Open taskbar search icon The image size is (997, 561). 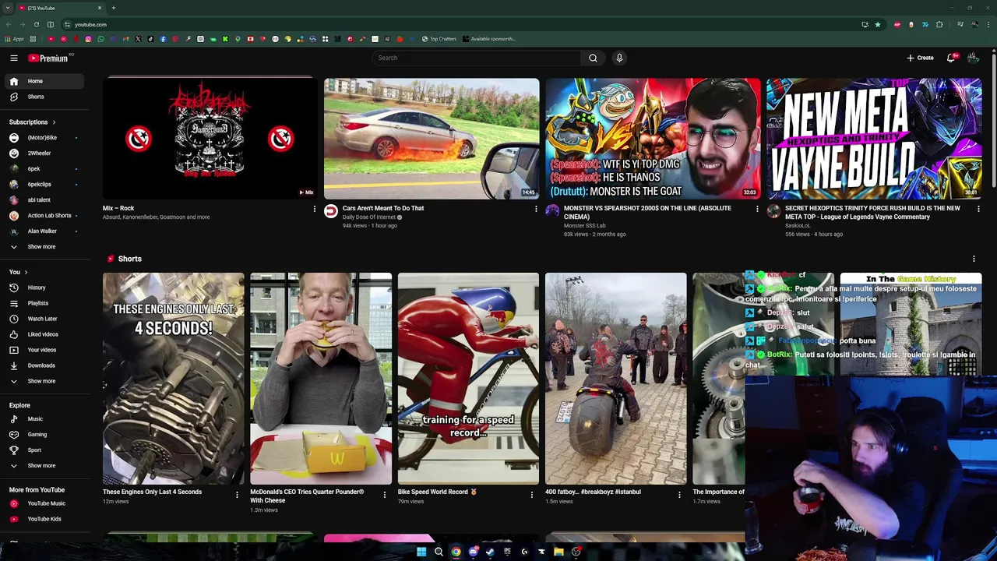coord(439,552)
